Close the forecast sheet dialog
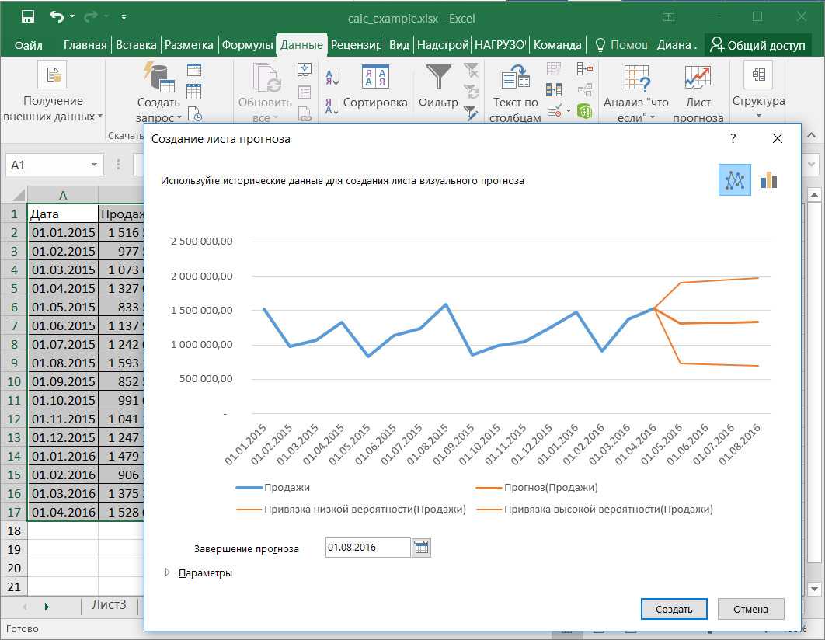 (777, 138)
